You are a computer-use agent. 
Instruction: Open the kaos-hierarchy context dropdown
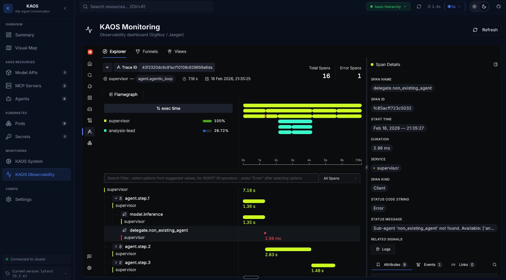(x=388, y=7)
